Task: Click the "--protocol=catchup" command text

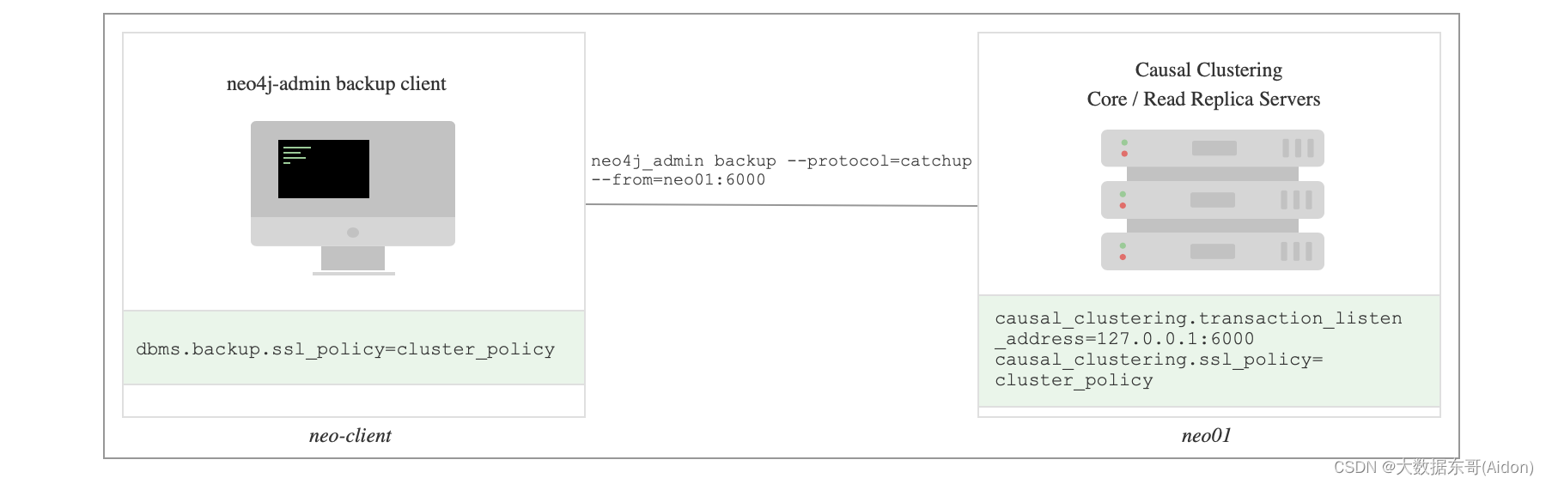Action: tap(880, 161)
